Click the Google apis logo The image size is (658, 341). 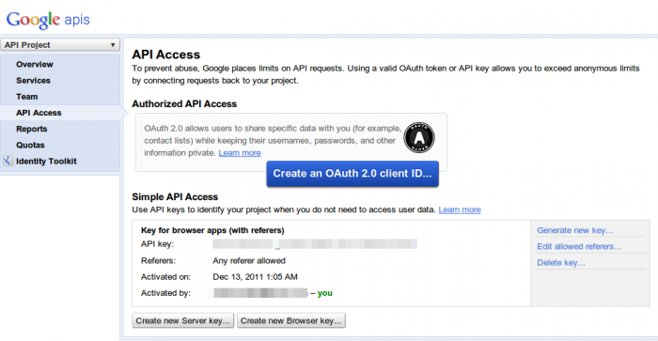[48, 20]
